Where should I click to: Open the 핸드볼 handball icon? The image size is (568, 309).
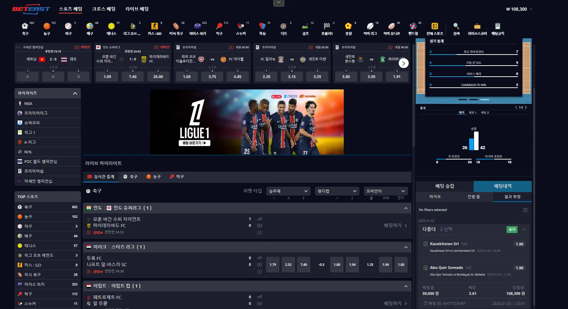(x=413, y=26)
